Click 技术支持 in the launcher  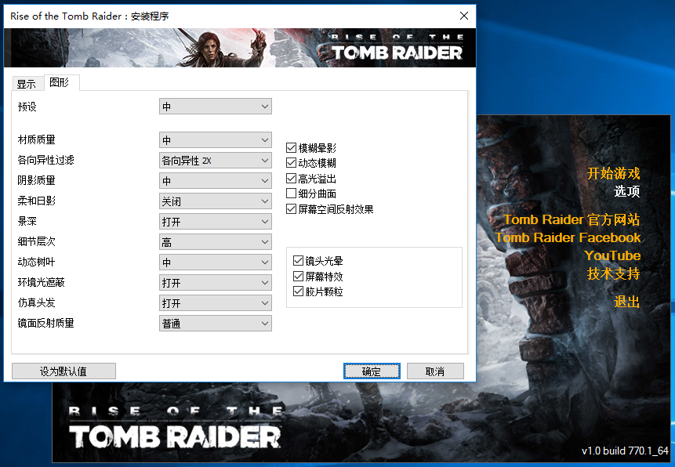(x=613, y=273)
